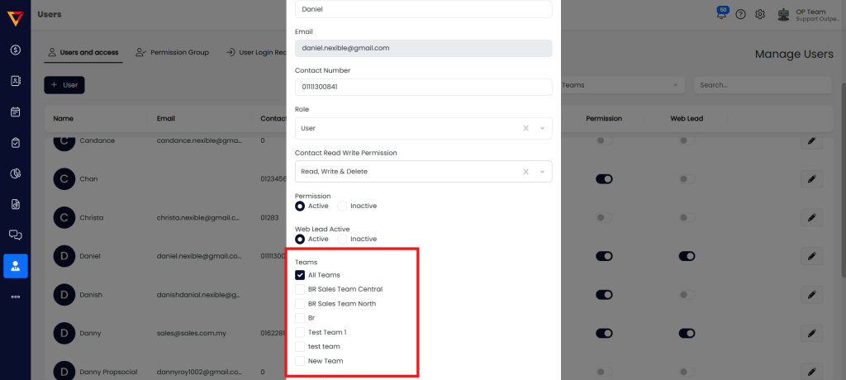Open the notifications bell icon
The height and width of the screenshot is (380, 846).
click(723, 14)
